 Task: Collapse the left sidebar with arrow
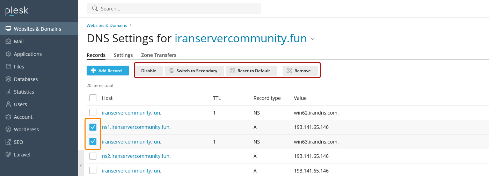pyautogui.click(x=81, y=166)
